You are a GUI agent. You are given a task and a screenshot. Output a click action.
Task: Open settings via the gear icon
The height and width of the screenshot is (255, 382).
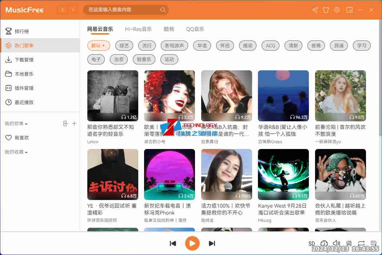(x=337, y=10)
